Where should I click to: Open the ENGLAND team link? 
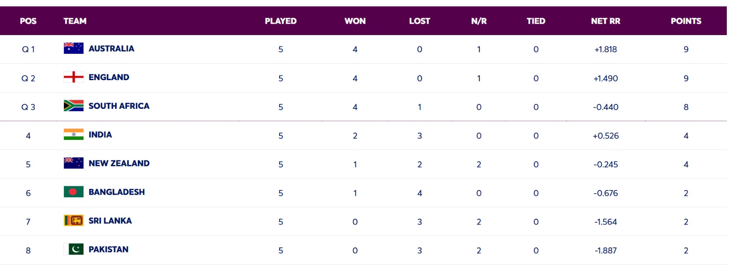coord(109,77)
